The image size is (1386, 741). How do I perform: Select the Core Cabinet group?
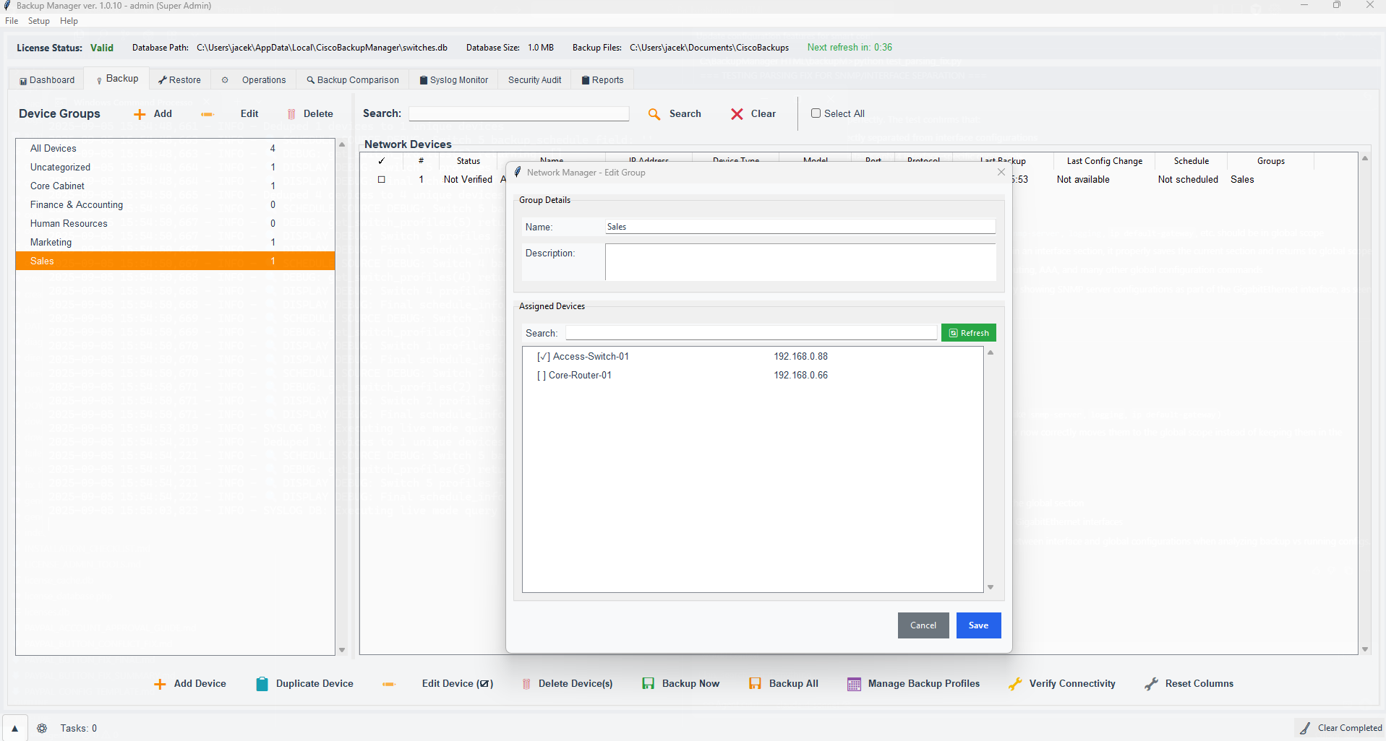(x=175, y=186)
